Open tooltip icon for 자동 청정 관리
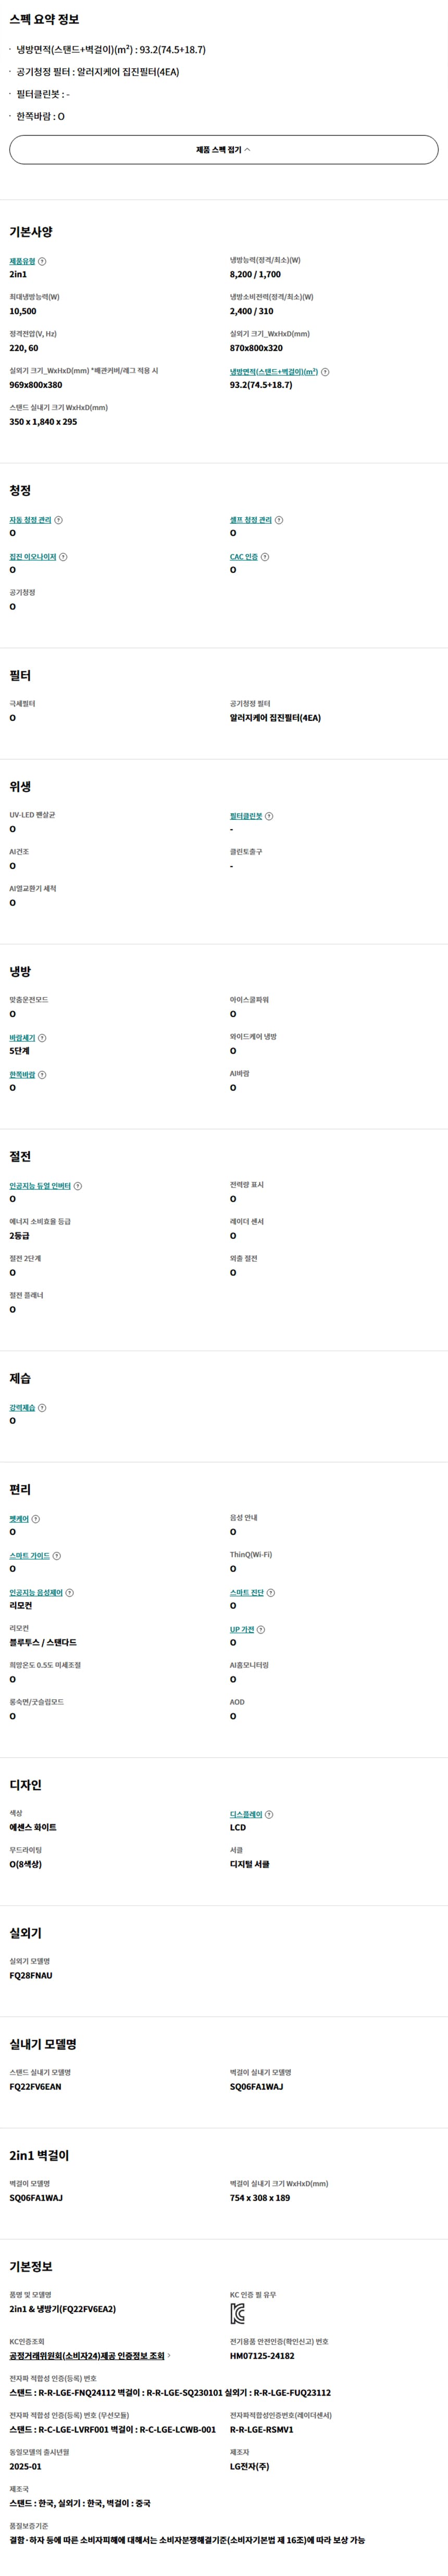Viewport: 448px width, 2576px height. pyautogui.click(x=58, y=520)
